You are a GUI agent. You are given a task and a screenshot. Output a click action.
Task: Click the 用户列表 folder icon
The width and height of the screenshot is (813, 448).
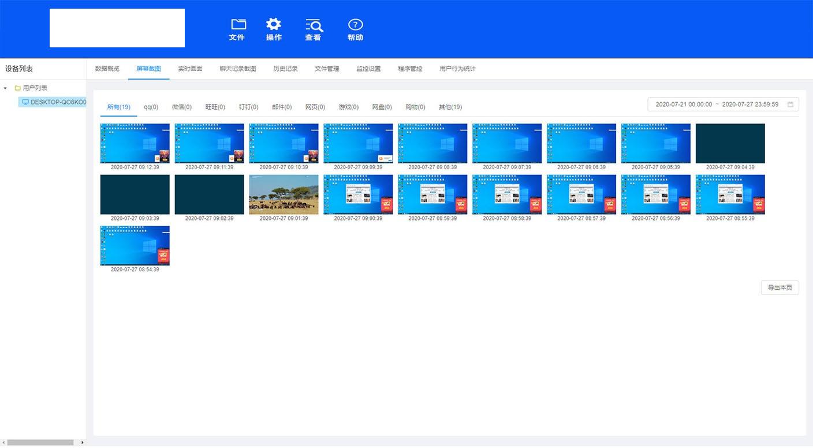18,88
